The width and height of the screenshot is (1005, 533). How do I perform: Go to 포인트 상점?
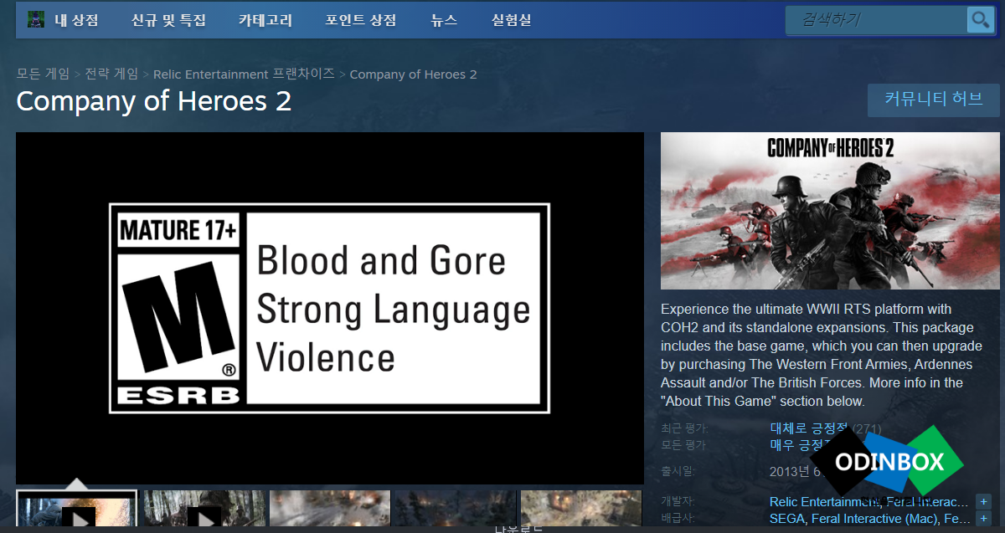point(361,20)
